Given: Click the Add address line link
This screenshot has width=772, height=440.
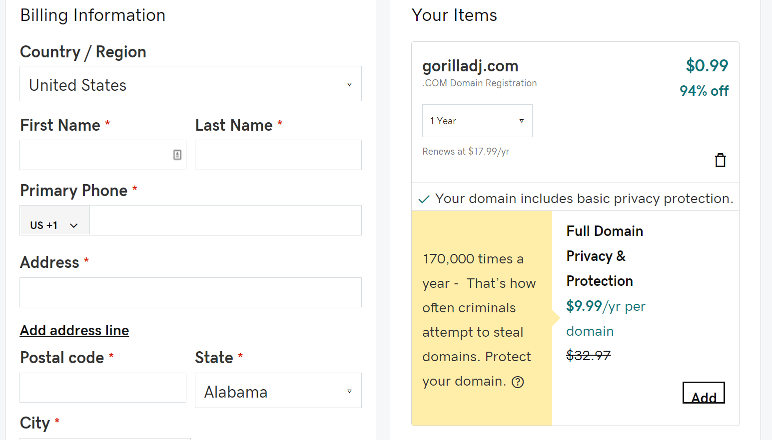Looking at the screenshot, I should tap(74, 330).
